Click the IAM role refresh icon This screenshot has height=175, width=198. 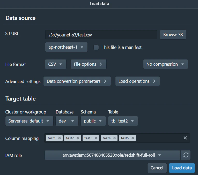[186, 155]
